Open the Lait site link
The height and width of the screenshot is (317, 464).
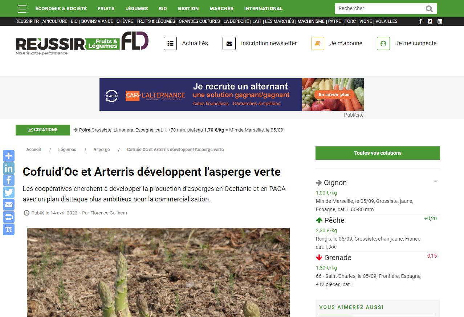tap(257, 21)
